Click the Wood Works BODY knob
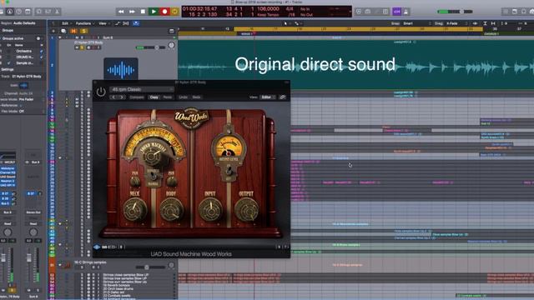This screenshot has width=534, height=300. (171, 210)
